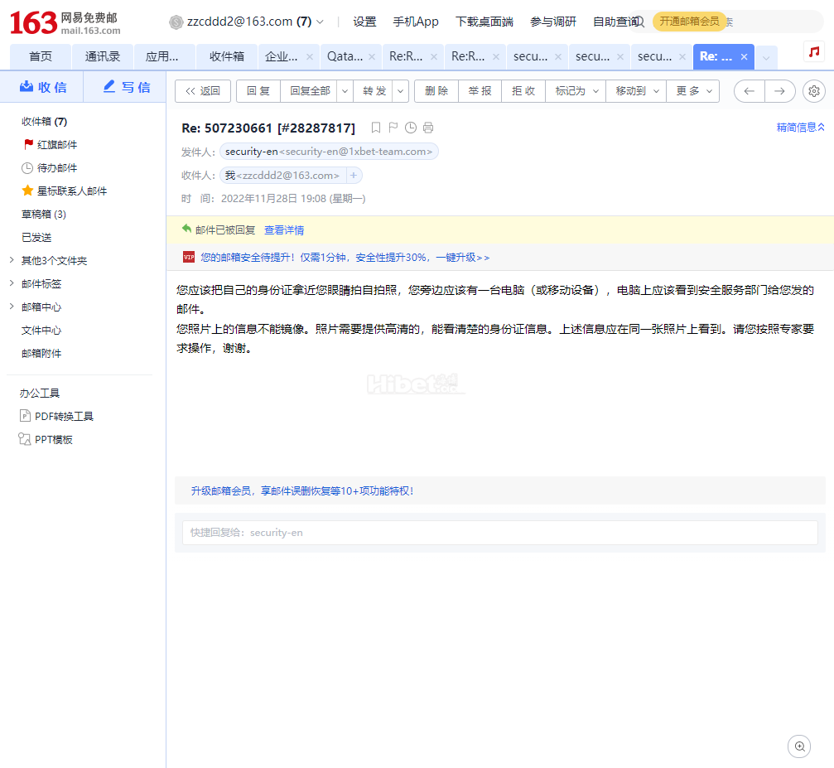Click the 查看详情 link
This screenshot has width=834, height=768.
pos(284,230)
